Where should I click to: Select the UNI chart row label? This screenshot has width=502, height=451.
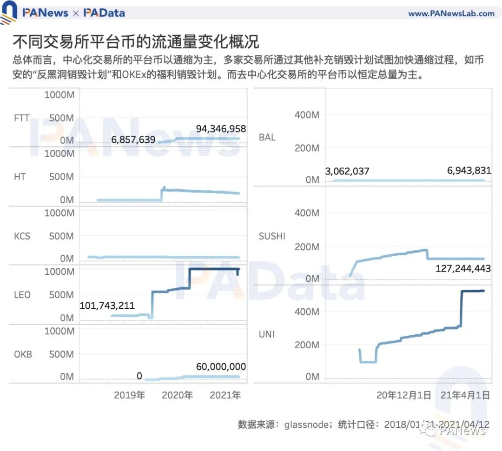coord(266,334)
